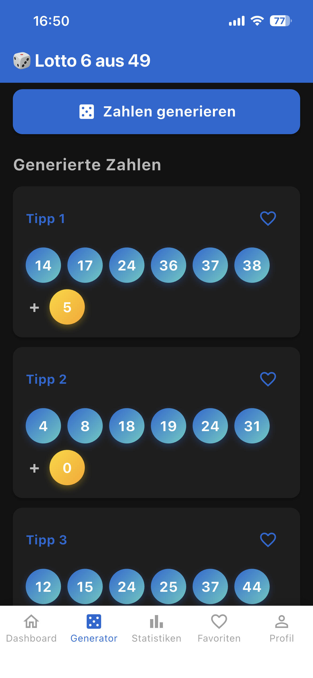This screenshot has height=678, width=313.
Task: Toggle the heart on Tipp 2
Action: coord(268,379)
